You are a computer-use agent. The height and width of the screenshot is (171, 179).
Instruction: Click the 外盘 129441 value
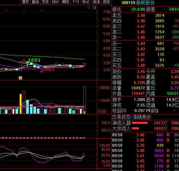point(138,93)
